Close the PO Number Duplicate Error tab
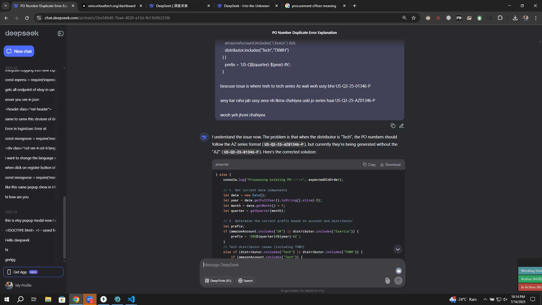This screenshot has height=305, width=542. point(73,6)
